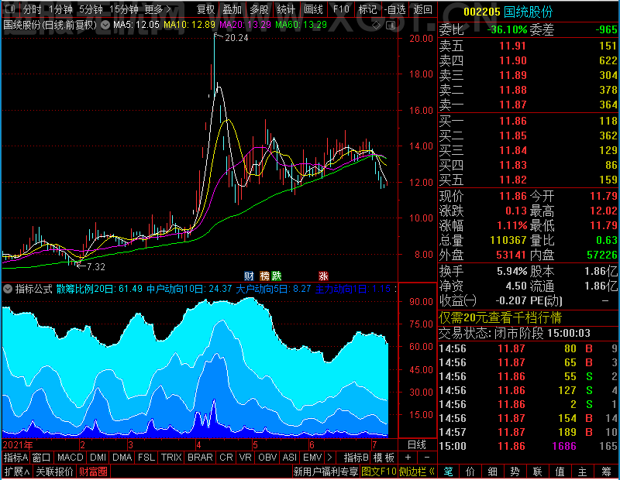Select the FSL indicator

coord(146,458)
